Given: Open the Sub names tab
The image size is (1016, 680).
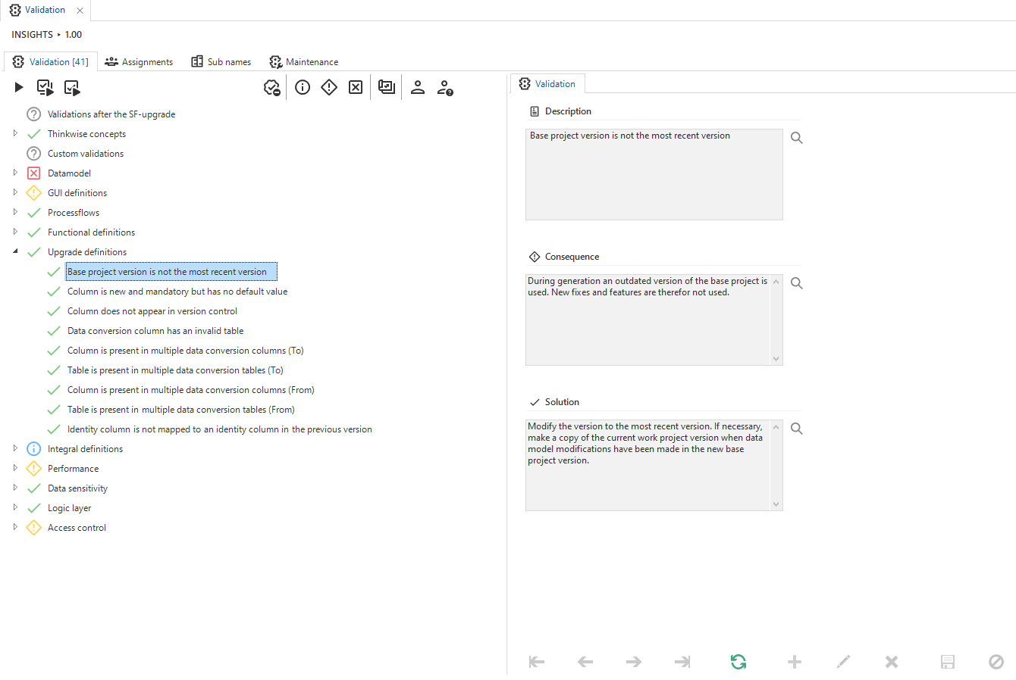Looking at the screenshot, I should (x=221, y=62).
